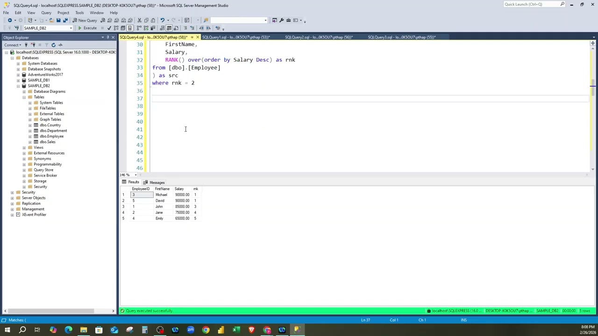This screenshot has height=336, width=598.
Task: Click the Paste icon in toolbar
Action: click(x=153, y=20)
